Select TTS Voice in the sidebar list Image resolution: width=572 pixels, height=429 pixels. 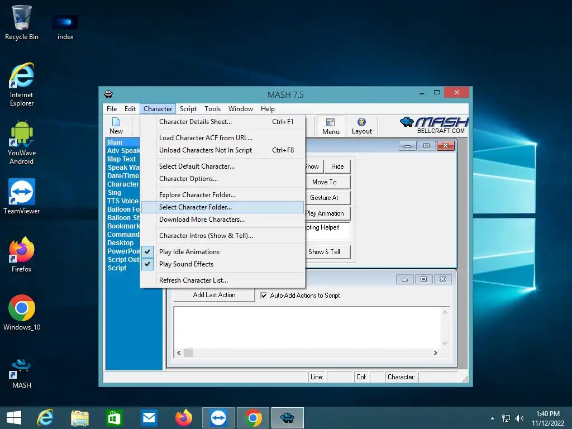click(123, 201)
